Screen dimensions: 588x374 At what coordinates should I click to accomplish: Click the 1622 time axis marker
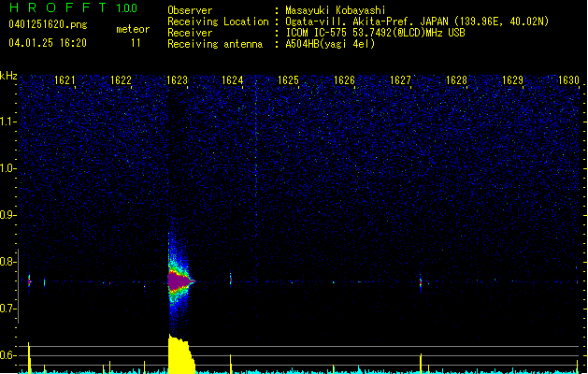click(x=121, y=80)
